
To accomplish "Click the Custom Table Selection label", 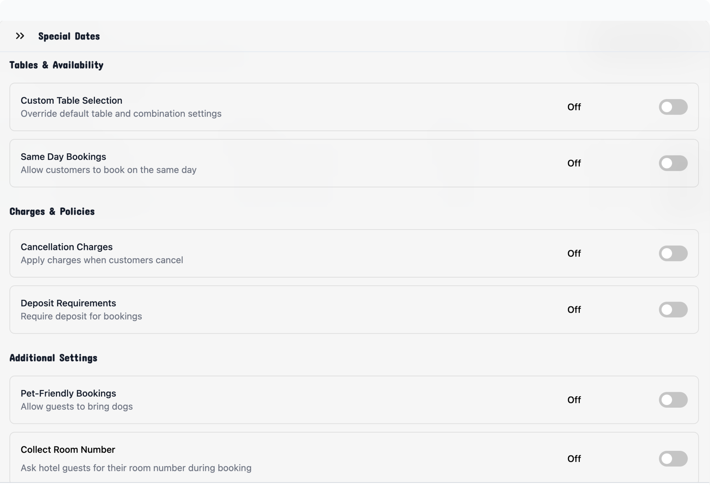I will (x=72, y=101).
